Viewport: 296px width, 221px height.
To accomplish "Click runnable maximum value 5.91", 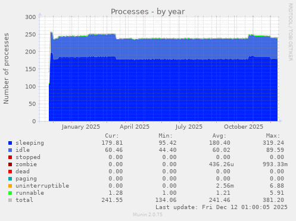I will click(x=277, y=193).
